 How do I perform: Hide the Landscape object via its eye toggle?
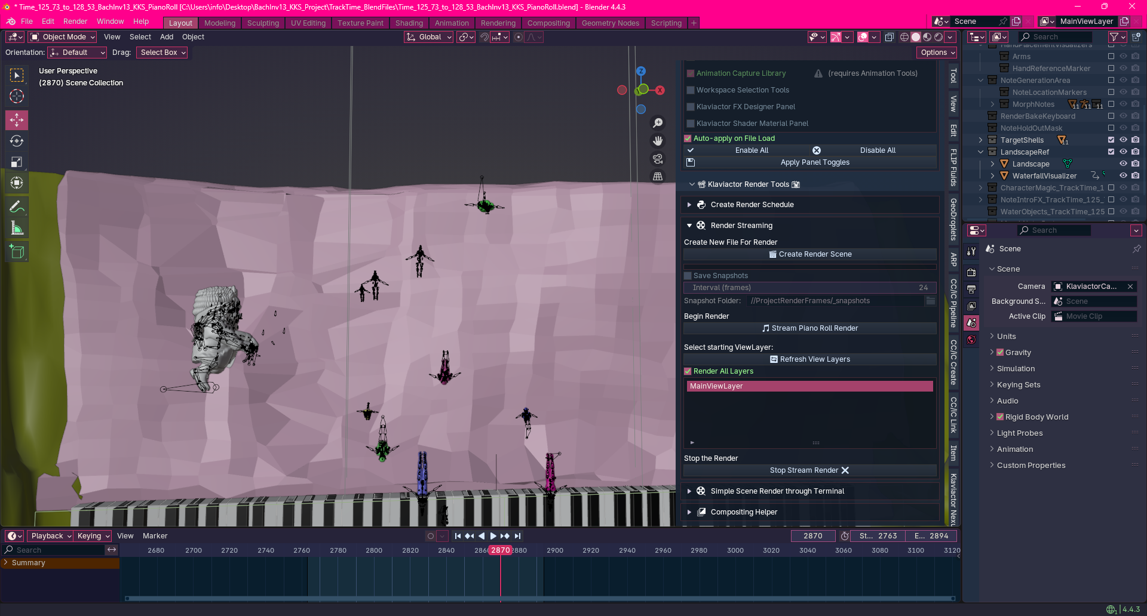(x=1124, y=164)
